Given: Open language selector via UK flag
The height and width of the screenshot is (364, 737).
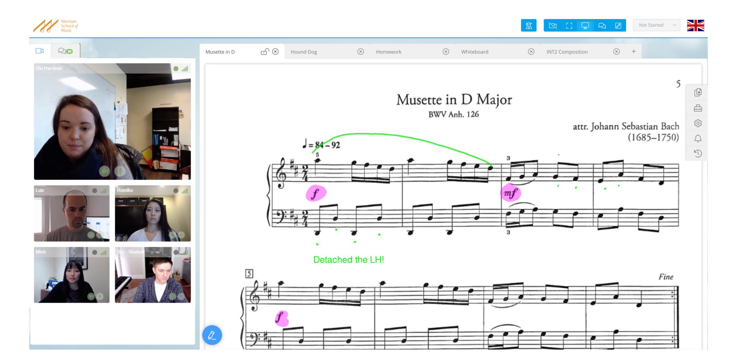Looking at the screenshot, I should [695, 25].
